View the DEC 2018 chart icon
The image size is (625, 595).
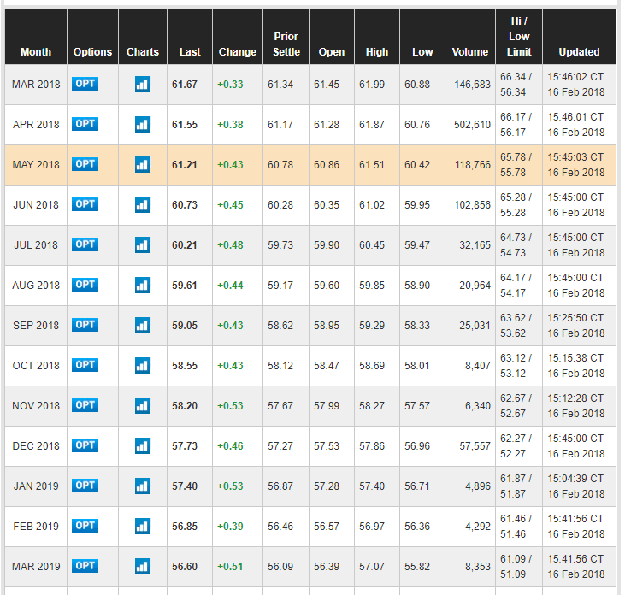coord(142,445)
